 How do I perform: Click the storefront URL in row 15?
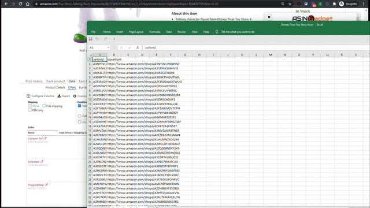144,122
